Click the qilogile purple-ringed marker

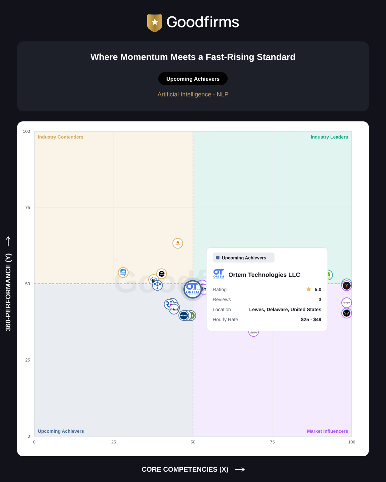tap(347, 303)
